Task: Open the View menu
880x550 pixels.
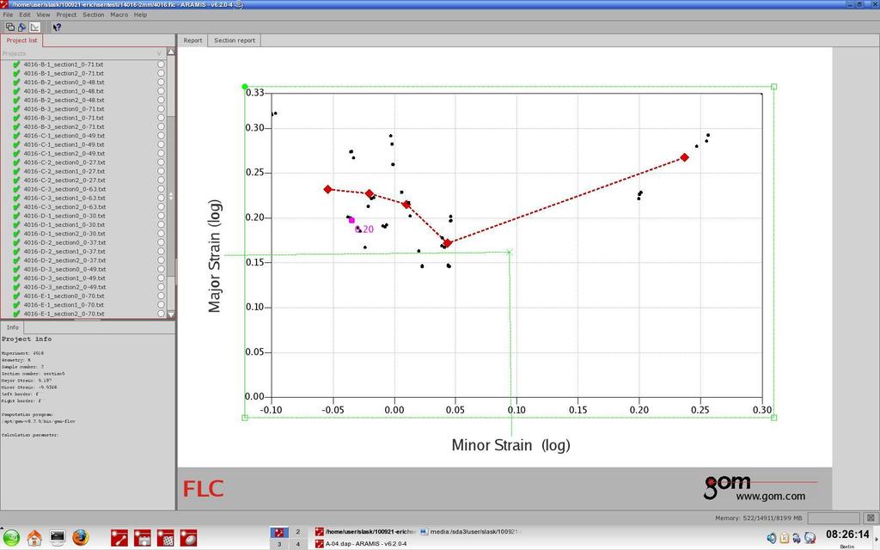Action: coord(43,15)
